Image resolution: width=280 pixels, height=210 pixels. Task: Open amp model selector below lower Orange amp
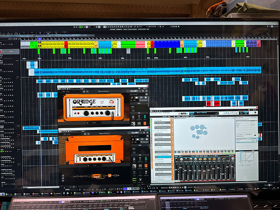pos(95,166)
